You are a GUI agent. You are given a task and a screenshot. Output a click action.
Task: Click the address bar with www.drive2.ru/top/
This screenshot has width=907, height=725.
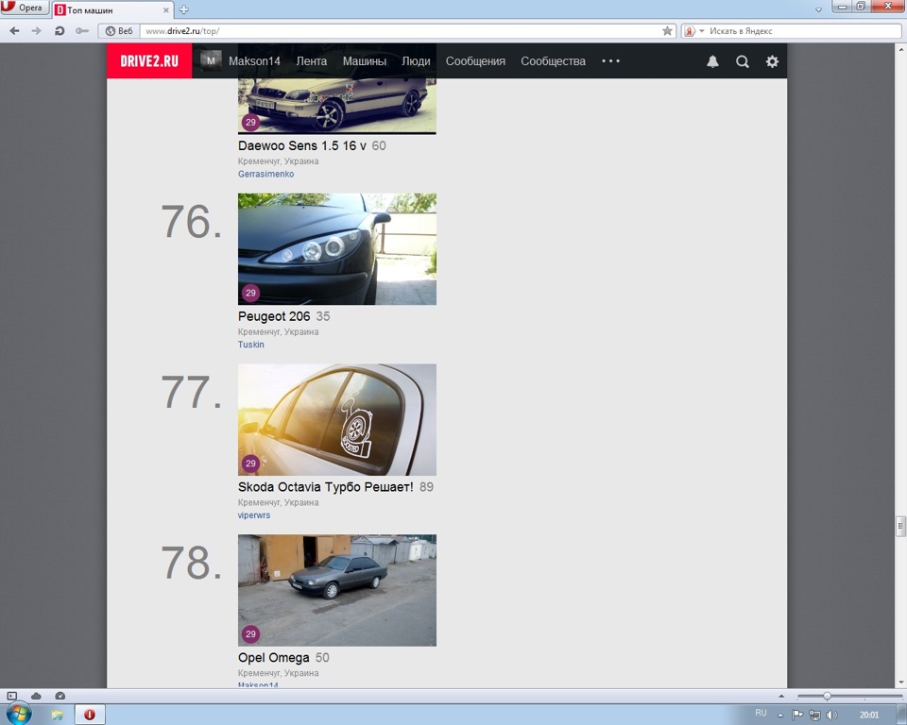pyautogui.click(x=399, y=31)
